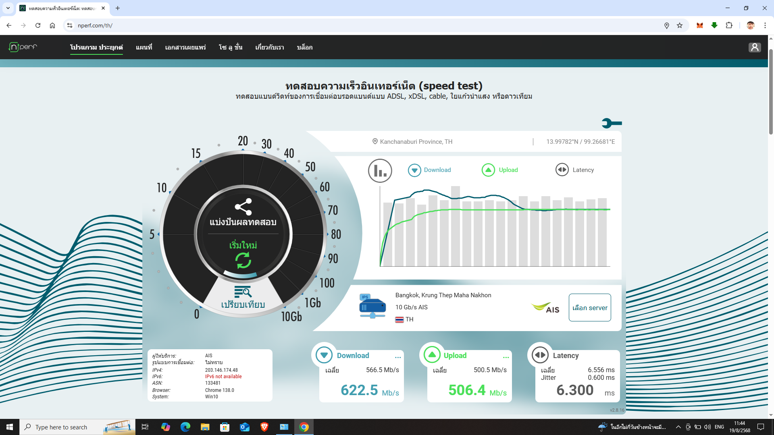The image size is (774, 435).
Task: Click the Download result card arrow icon
Action: (324, 355)
